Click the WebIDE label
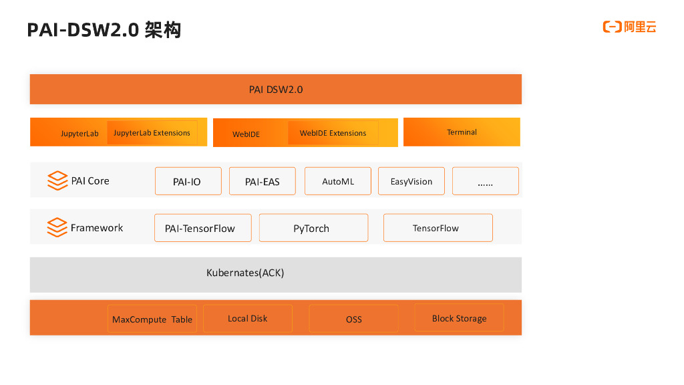The image size is (684, 385). click(246, 134)
